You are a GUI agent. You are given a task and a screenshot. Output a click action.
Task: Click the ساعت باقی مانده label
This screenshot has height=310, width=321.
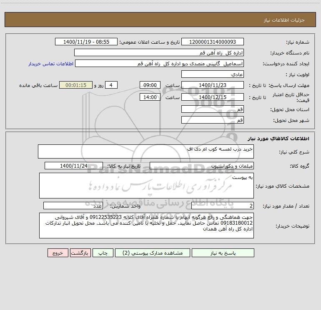point(38,85)
